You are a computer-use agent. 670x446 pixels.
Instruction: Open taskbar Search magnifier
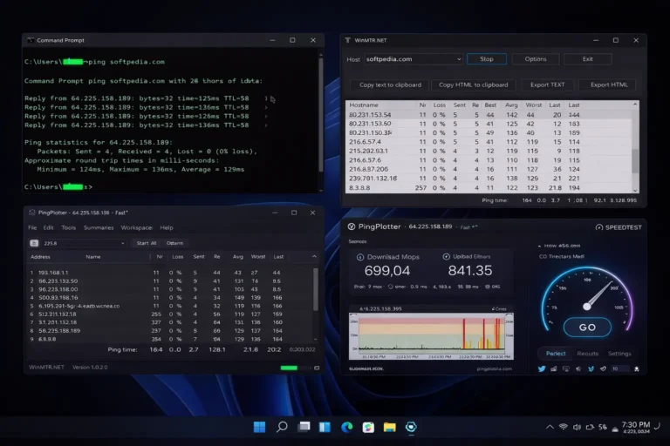(x=282, y=427)
